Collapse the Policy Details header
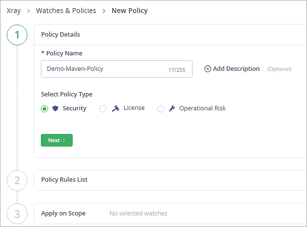 [x=61, y=35]
